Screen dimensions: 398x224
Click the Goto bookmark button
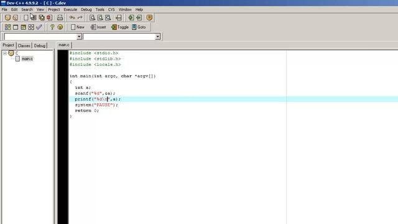click(139, 27)
